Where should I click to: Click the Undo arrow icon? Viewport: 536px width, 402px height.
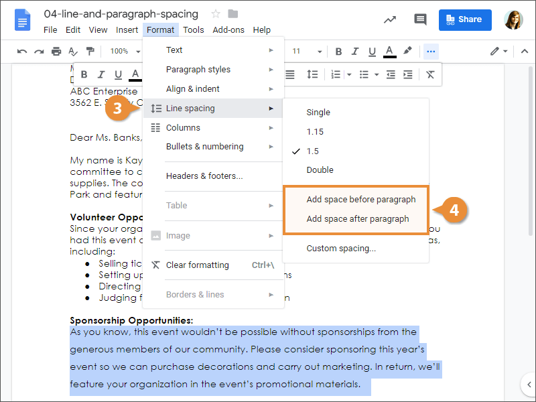tap(22, 52)
